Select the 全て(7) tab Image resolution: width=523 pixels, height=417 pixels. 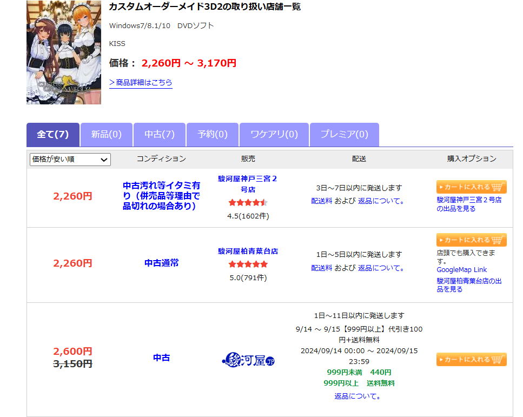tap(53, 135)
